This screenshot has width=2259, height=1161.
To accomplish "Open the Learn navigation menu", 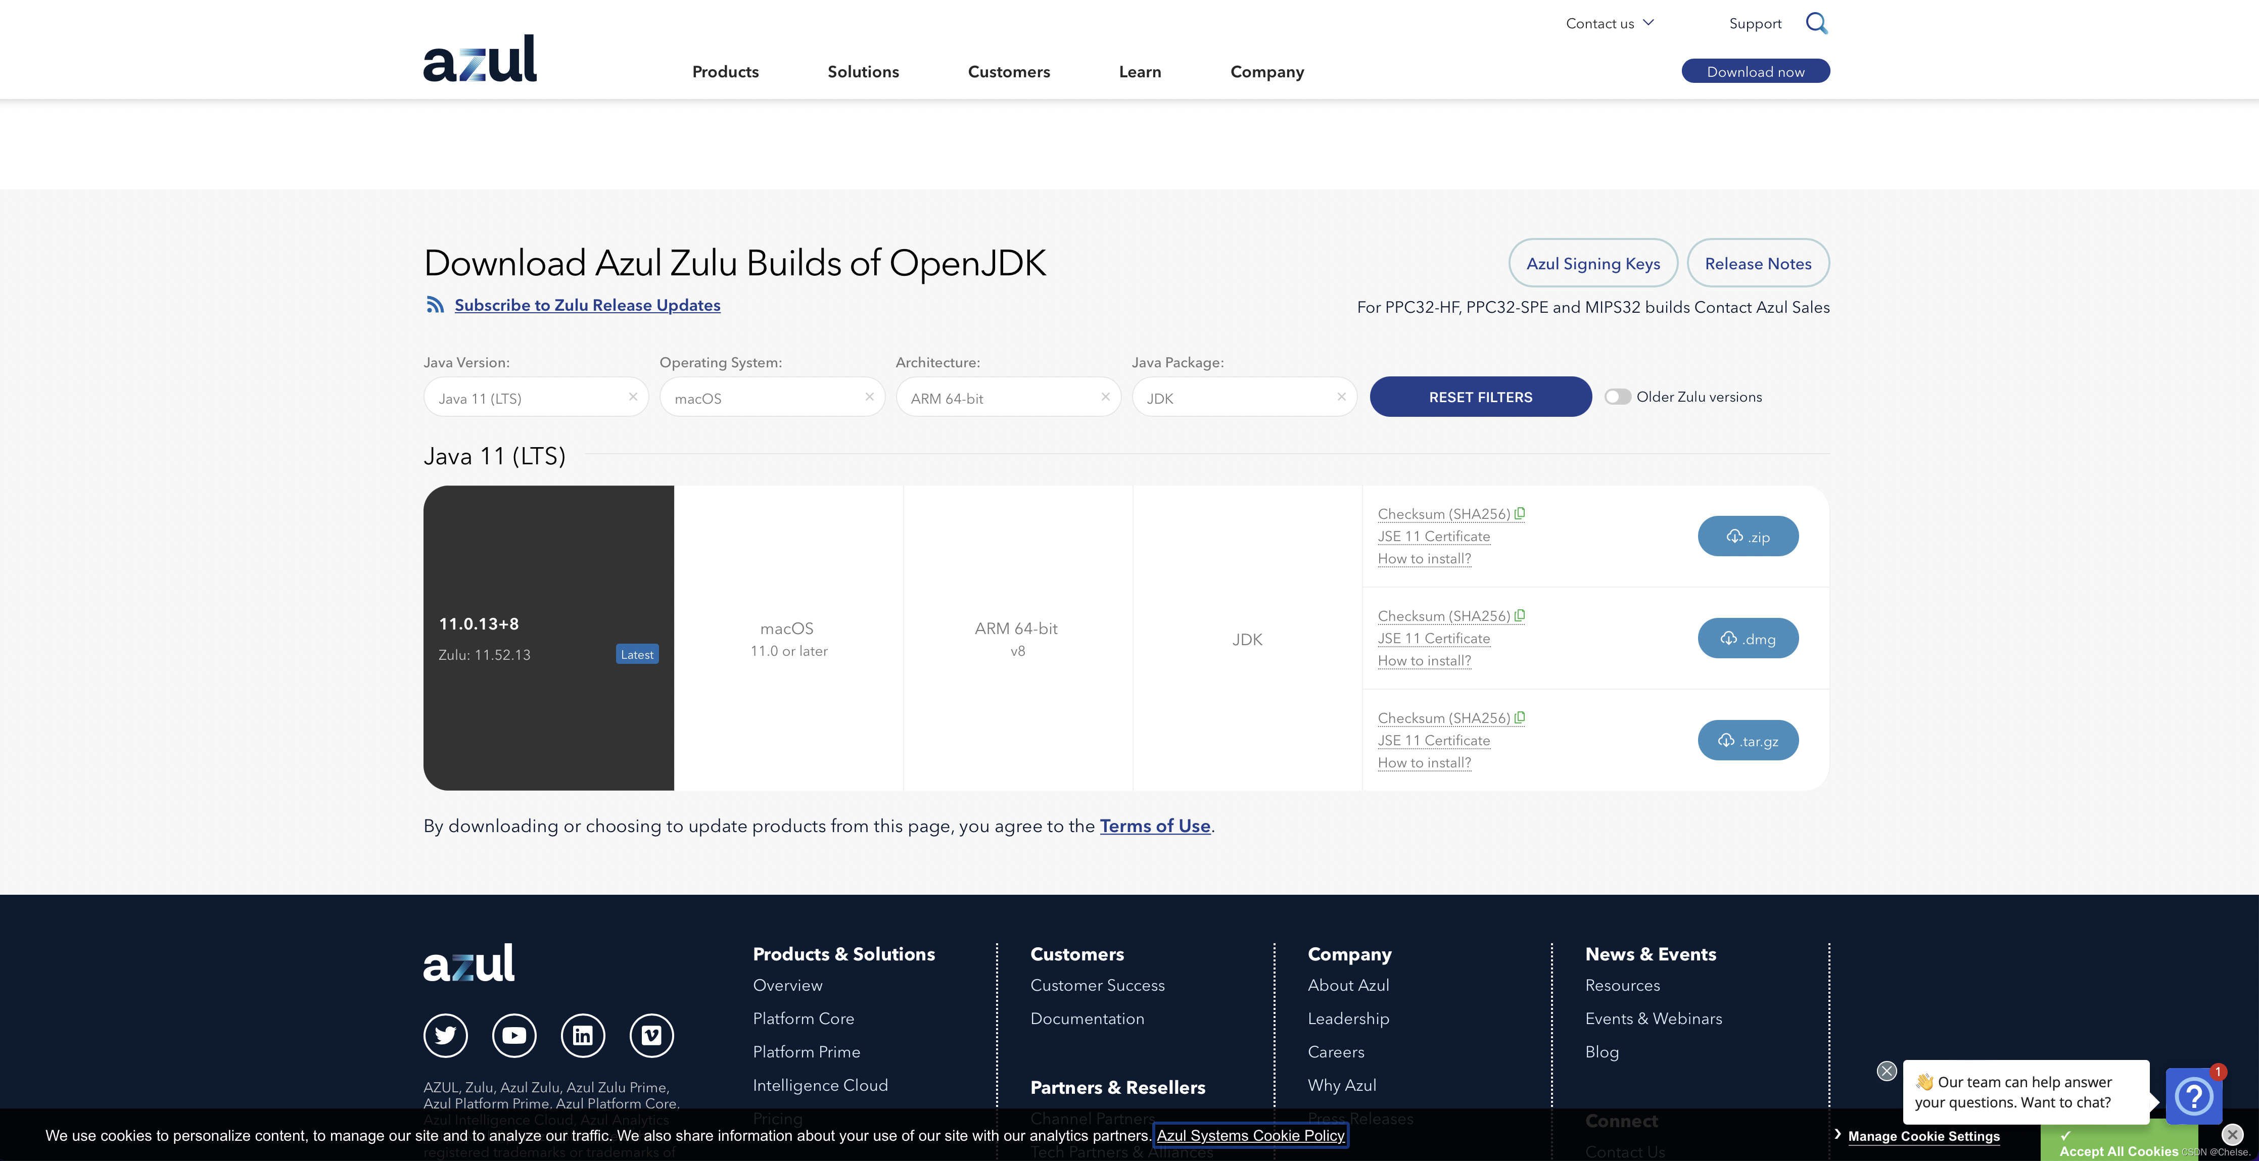I will point(1139,72).
